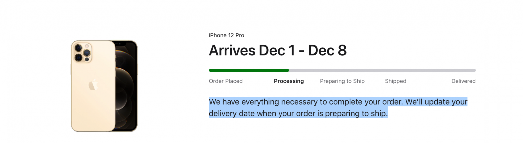Click the "Dec 8" date in the heading

click(327, 50)
